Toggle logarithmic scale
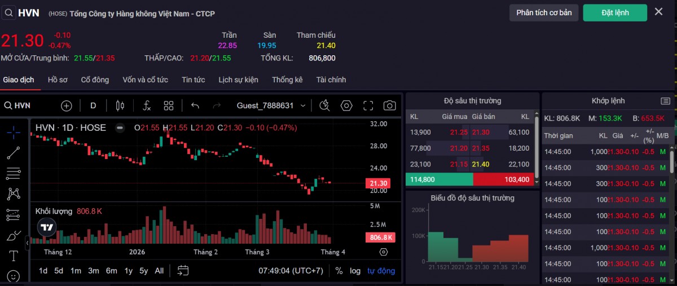 click(355, 271)
